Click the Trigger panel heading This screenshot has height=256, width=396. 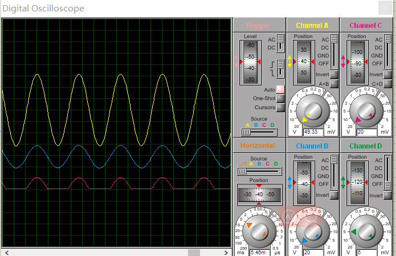click(258, 26)
